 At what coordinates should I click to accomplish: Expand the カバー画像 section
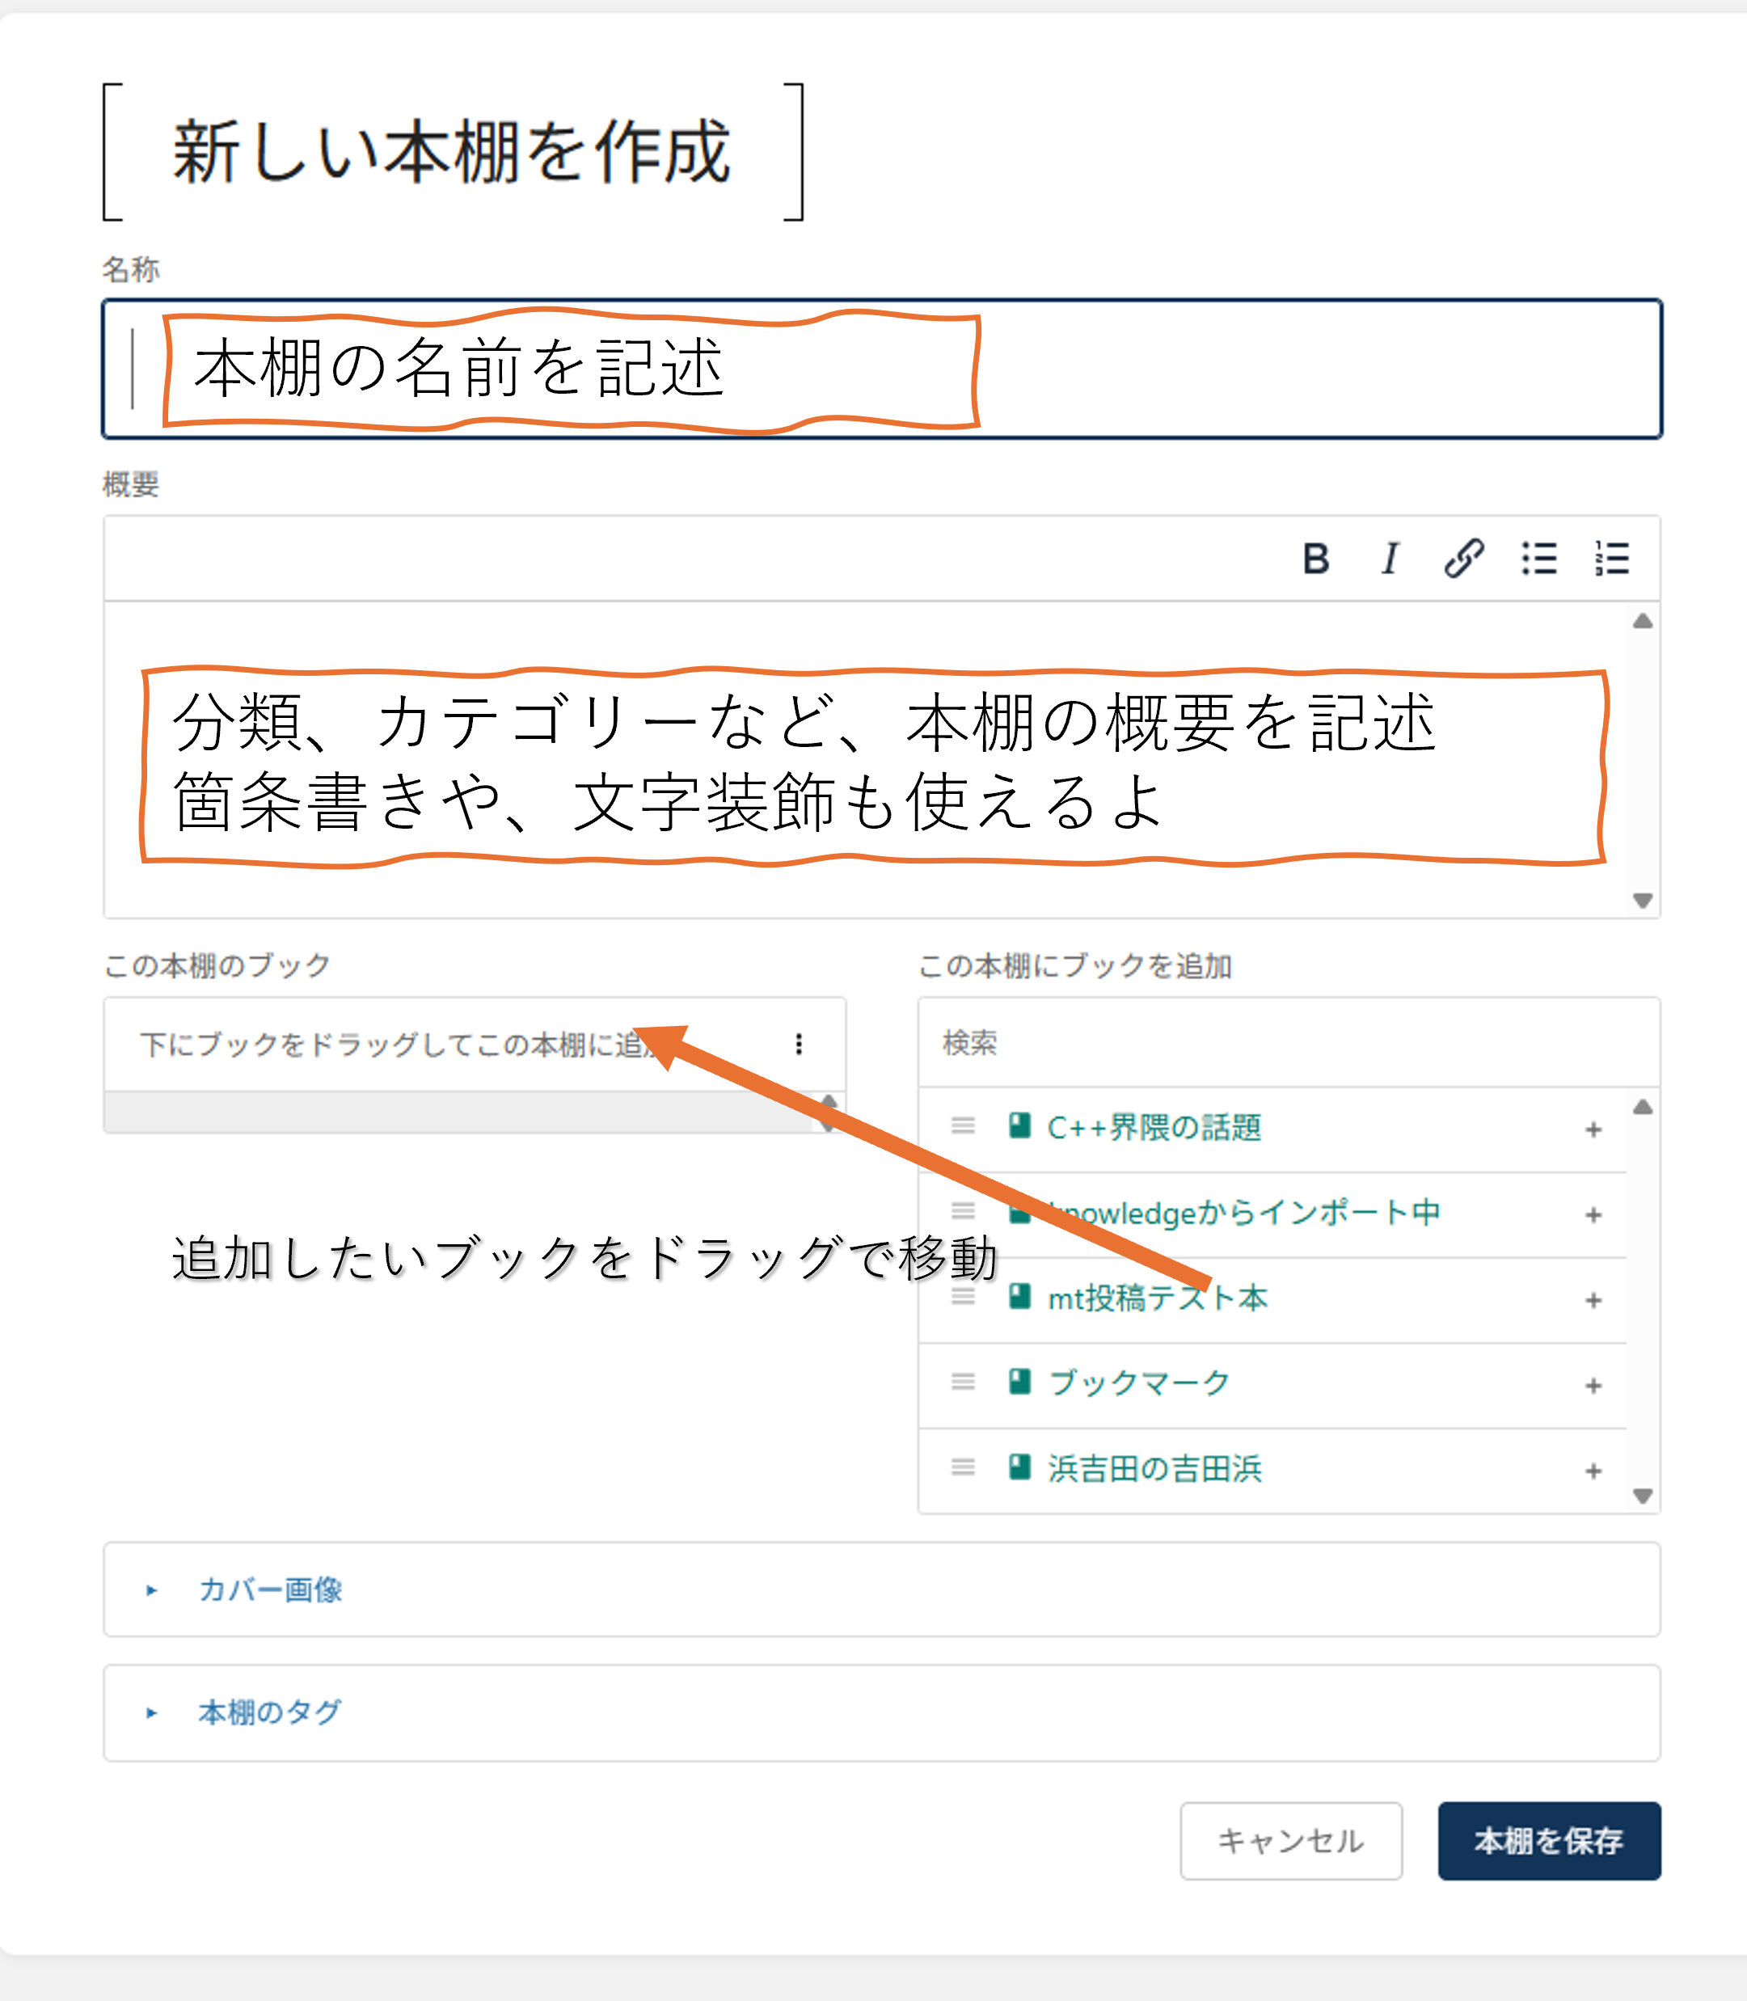click(x=269, y=1589)
